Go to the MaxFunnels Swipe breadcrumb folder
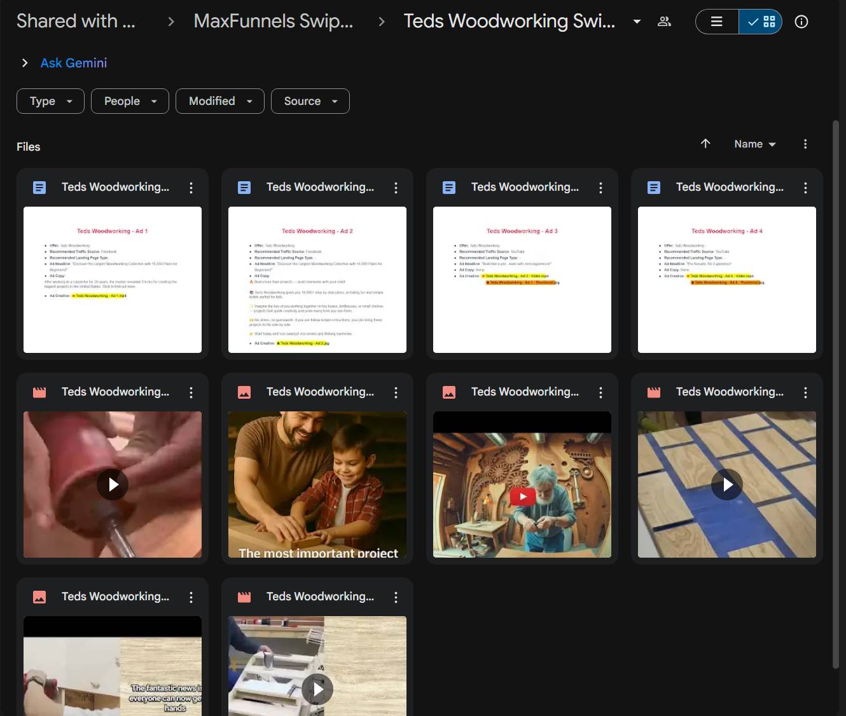 pyautogui.click(x=273, y=21)
